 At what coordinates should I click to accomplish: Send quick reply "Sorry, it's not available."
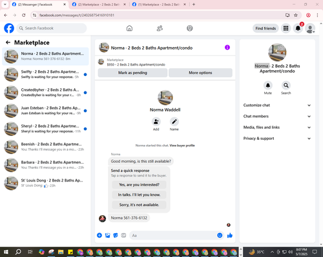click(139, 205)
